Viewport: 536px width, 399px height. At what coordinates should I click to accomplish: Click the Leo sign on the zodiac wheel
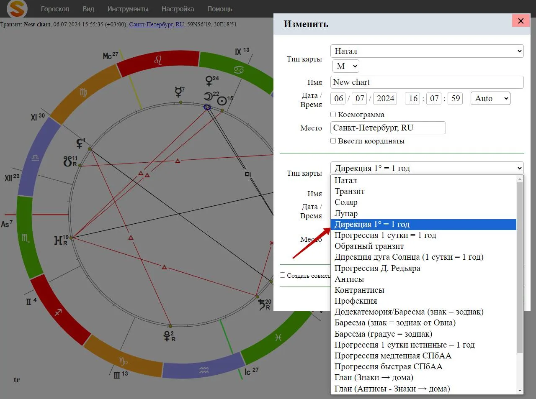[158, 60]
